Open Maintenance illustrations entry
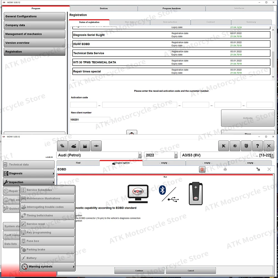The height and width of the screenshot is (278, 278). [48, 198]
